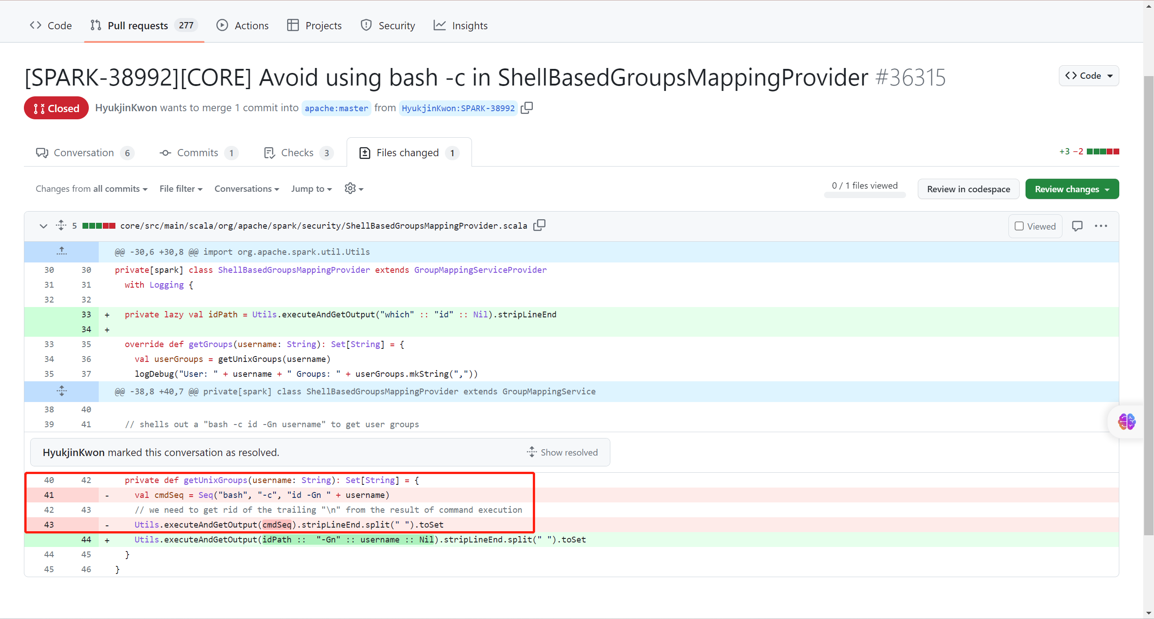Image resolution: width=1154 pixels, height=619 pixels.
Task: Open the File filter dropdown
Action: click(x=181, y=189)
